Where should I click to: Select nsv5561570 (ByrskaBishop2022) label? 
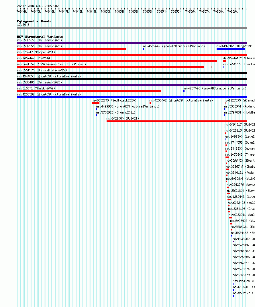(x=42, y=70)
